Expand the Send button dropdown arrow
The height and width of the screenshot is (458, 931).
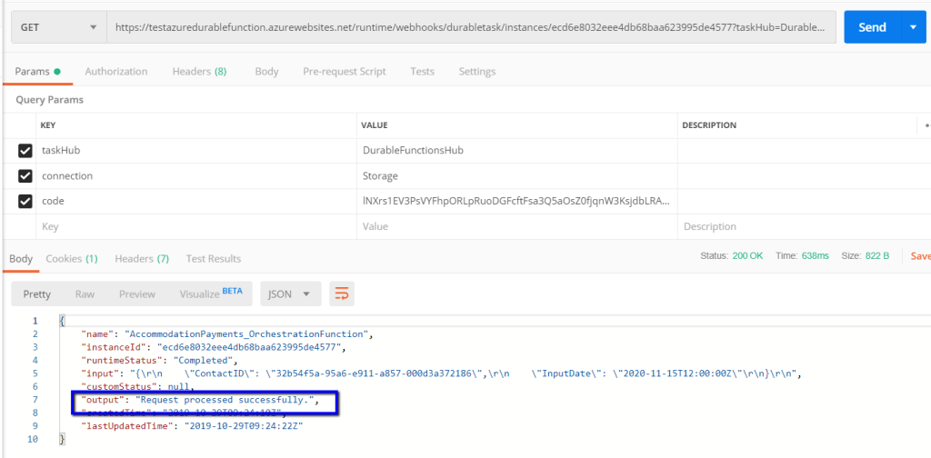pos(913,27)
